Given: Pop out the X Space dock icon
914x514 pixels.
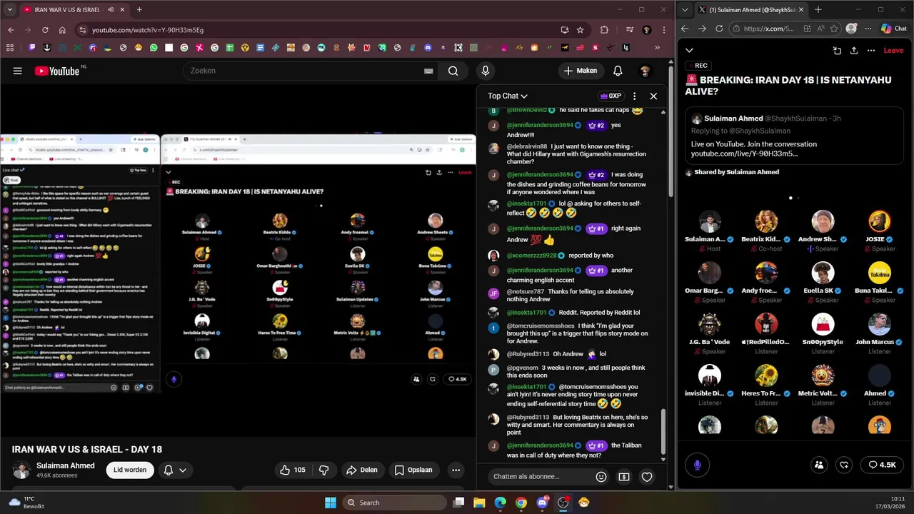Looking at the screenshot, I should pos(837,51).
